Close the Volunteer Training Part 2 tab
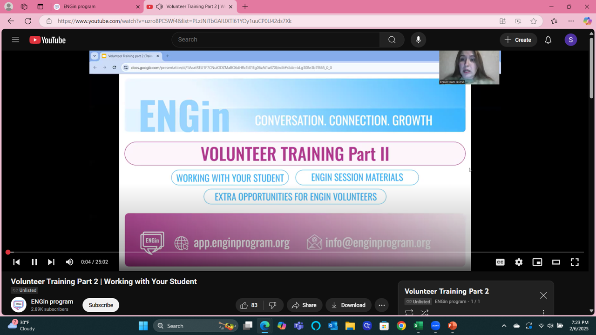This screenshot has height=335, width=596. [230, 7]
